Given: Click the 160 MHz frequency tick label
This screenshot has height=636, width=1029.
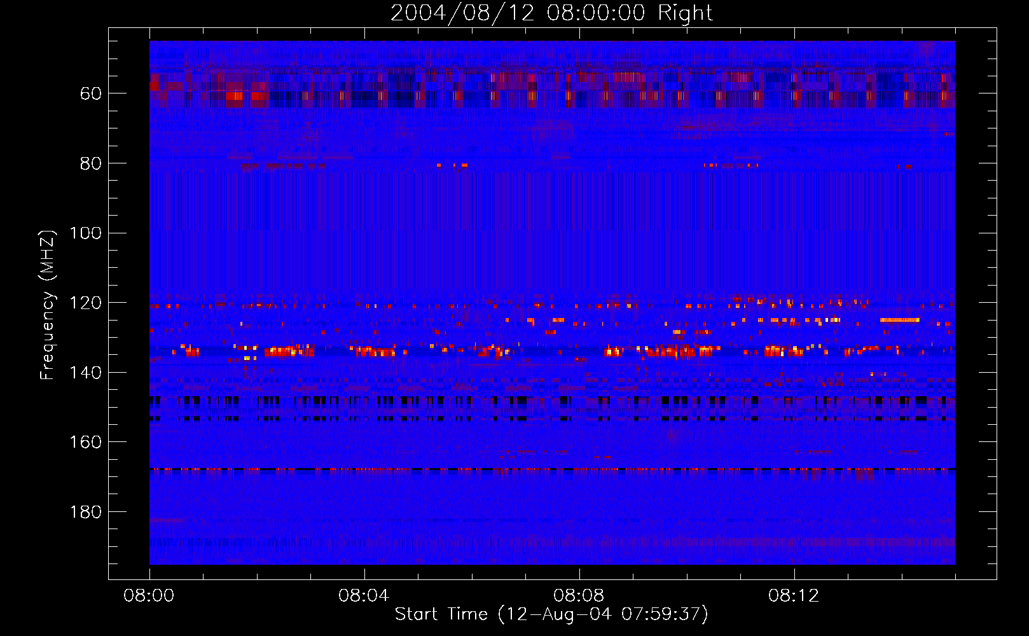Looking at the screenshot, I should point(86,442).
